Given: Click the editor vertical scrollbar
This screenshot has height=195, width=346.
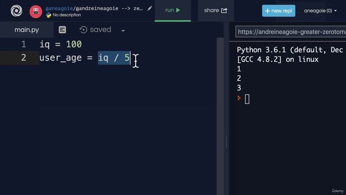Looking at the screenshot, I should pos(220,116).
